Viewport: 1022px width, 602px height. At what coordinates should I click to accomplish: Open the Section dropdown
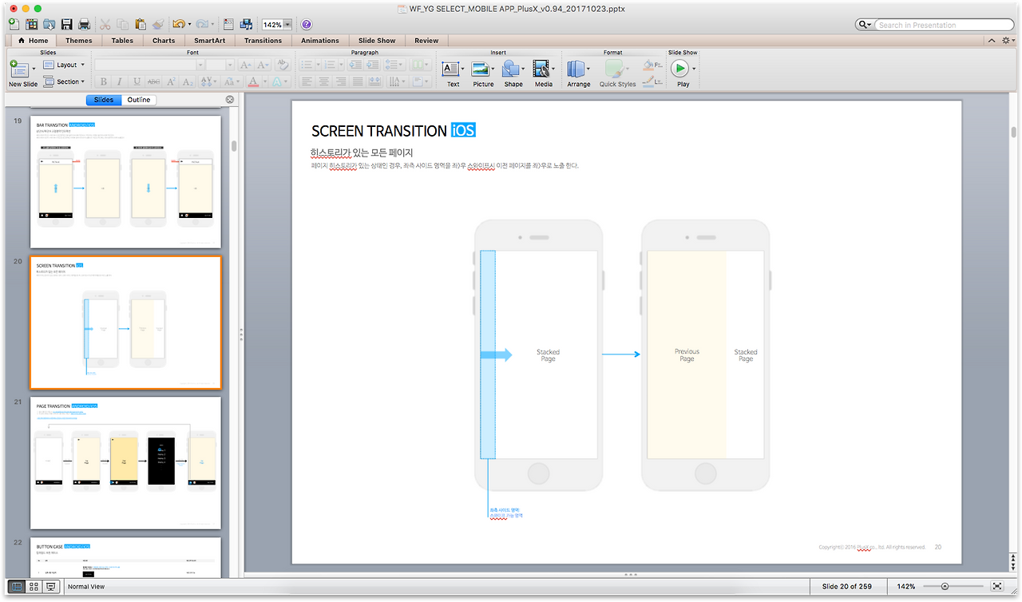tap(65, 81)
